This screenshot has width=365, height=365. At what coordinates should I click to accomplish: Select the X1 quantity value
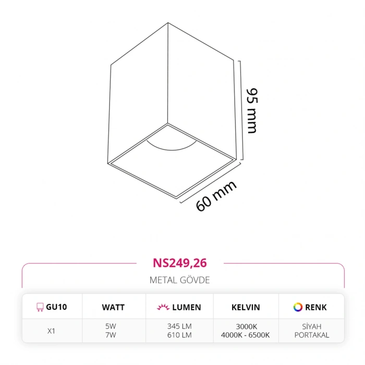(x=51, y=331)
